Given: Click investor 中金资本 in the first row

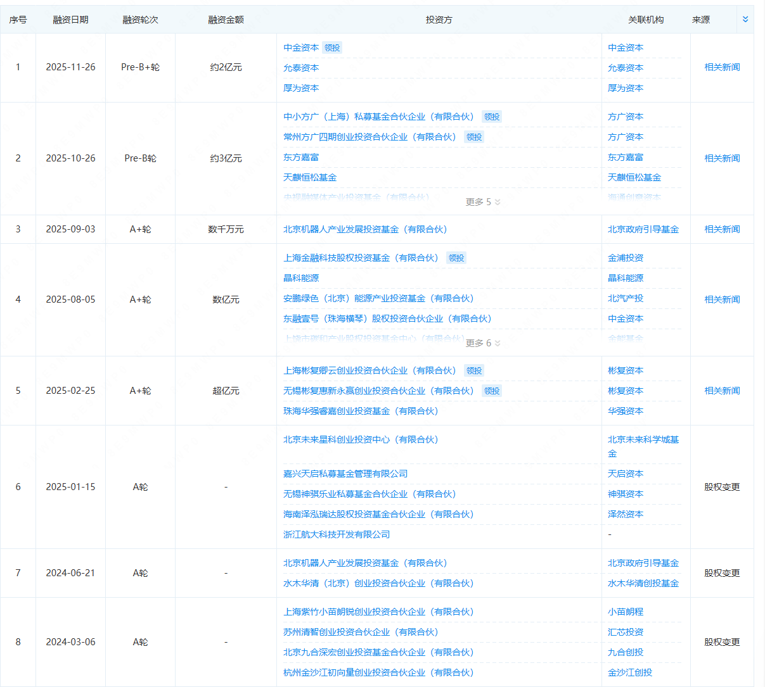Looking at the screenshot, I should (x=301, y=47).
